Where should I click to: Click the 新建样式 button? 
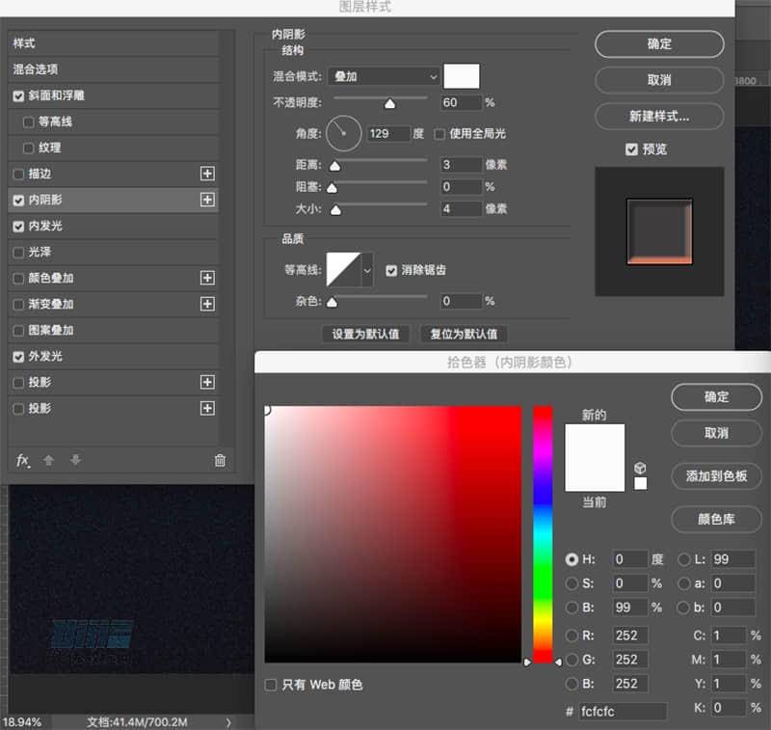click(659, 116)
